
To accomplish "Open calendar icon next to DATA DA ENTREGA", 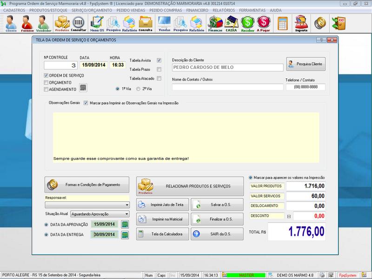I will (x=125, y=235).
